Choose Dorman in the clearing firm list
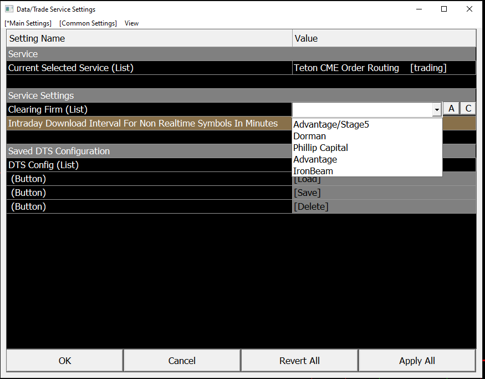This screenshot has width=485, height=379. (309, 136)
